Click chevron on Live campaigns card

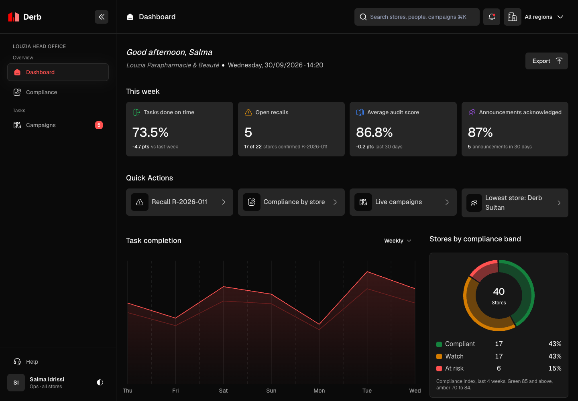point(447,202)
